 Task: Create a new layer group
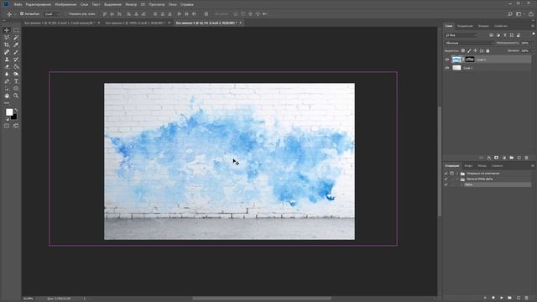click(511, 158)
